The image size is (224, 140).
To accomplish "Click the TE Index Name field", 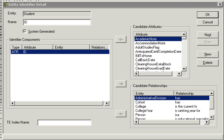I will [64, 123].
